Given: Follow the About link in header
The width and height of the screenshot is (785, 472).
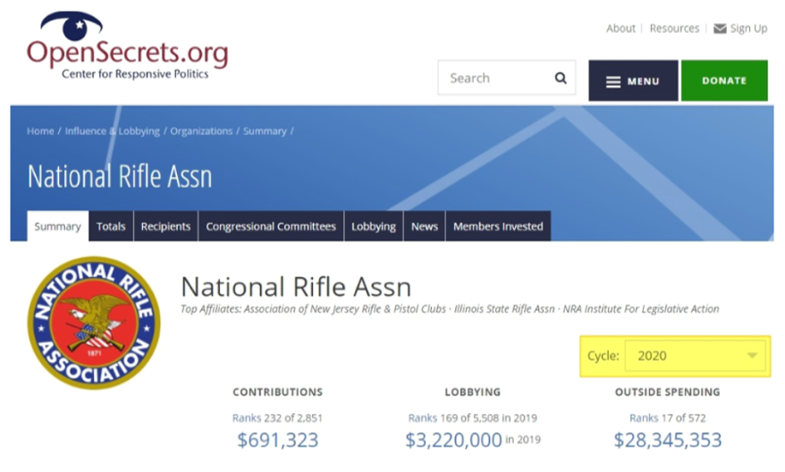Looking at the screenshot, I should 620,29.
